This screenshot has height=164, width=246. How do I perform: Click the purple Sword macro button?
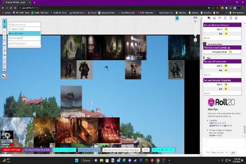pyautogui.click(x=37, y=150)
